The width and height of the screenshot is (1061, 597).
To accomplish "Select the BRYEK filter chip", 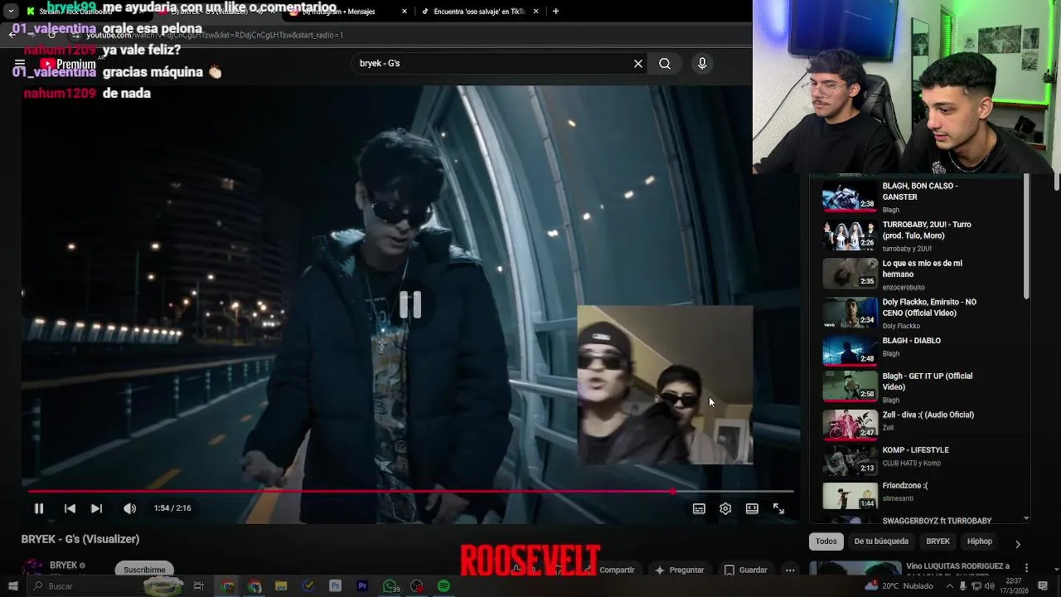I will click(937, 541).
